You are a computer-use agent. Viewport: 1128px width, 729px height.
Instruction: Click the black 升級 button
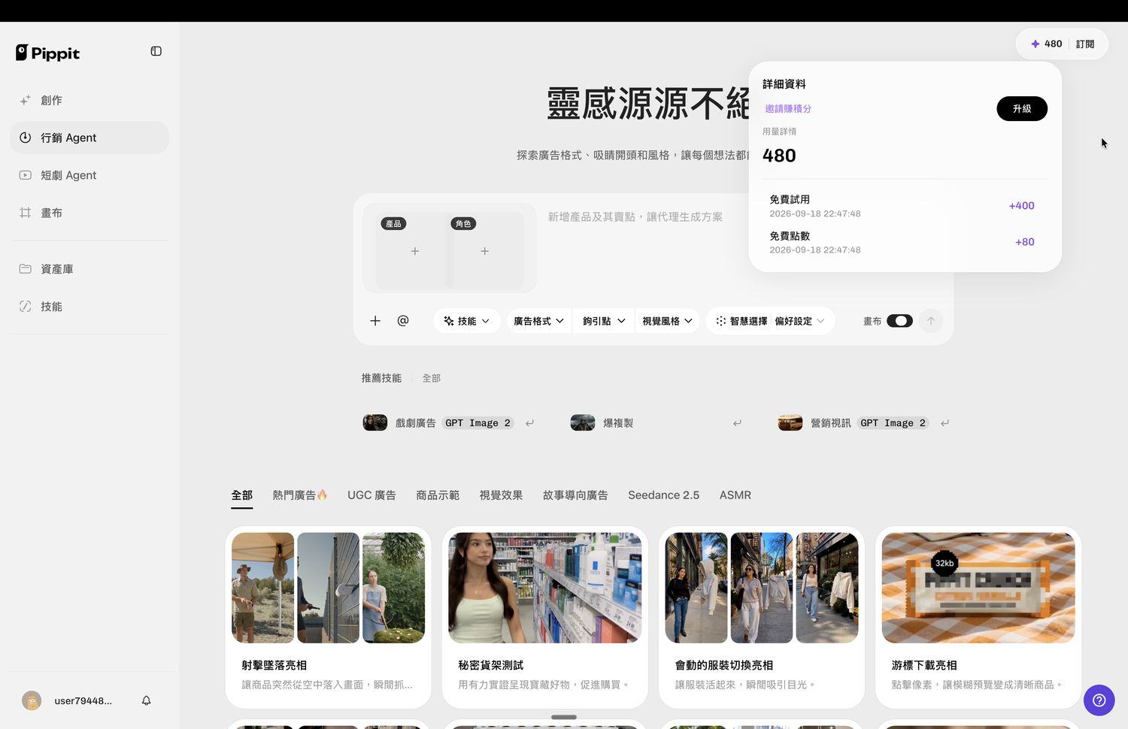point(1022,109)
